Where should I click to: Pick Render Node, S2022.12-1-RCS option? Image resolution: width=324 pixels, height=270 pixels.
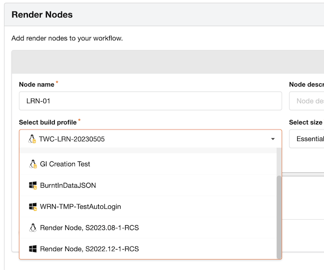point(148,249)
